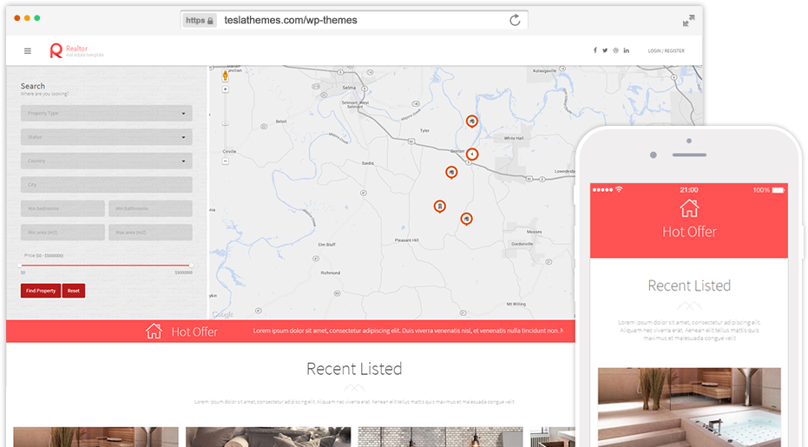Select the cluster map marker labeled 4

coord(472,154)
